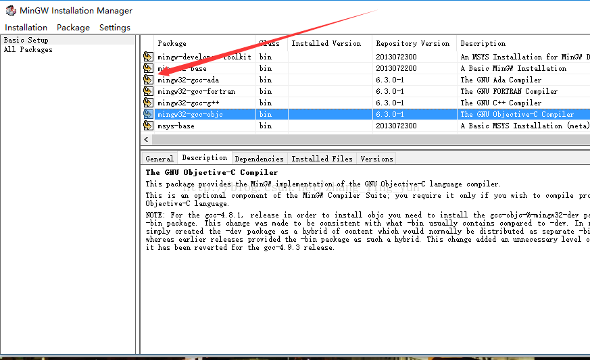Click 'A Basic MSYS Installation (meta)' description cell
Image resolution: width=590 pixels, height=360 pixels.
coord(524,126)
